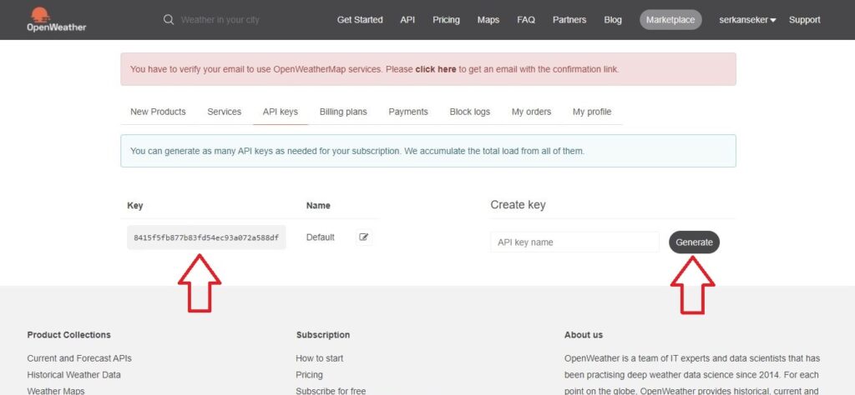
Task: Click the Generate button
Action: pos(694,242)
